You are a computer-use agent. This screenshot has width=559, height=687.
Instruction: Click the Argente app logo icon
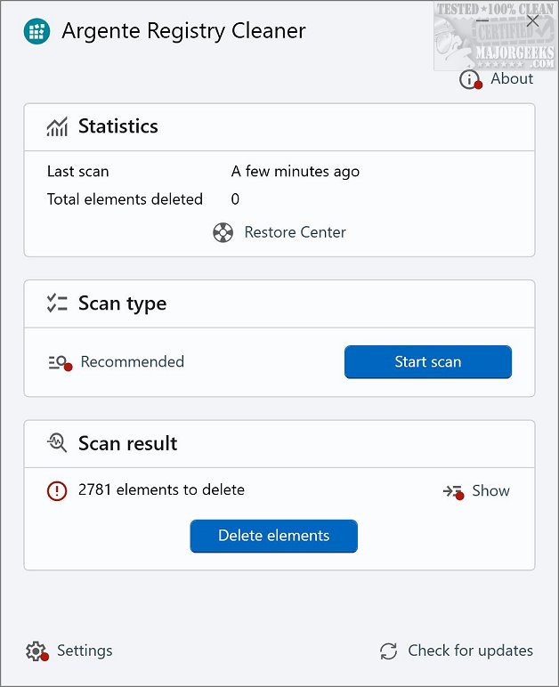point(37,31)
